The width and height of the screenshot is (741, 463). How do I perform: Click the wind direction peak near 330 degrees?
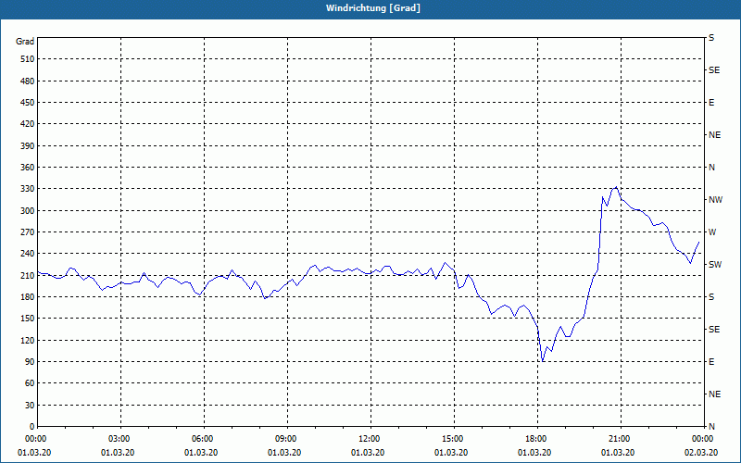[616, 188]
